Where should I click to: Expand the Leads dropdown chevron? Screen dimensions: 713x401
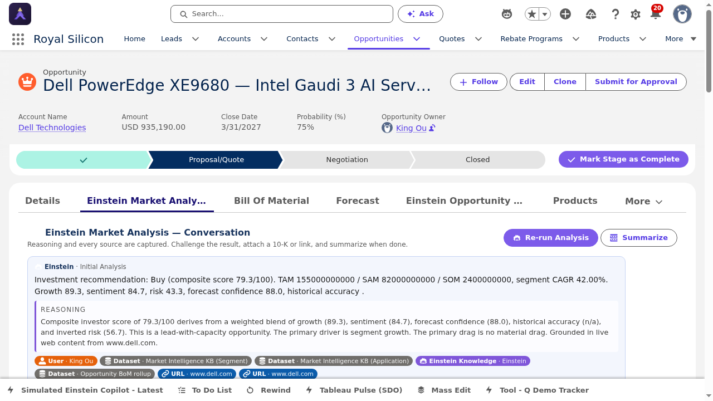click(196, 39)
